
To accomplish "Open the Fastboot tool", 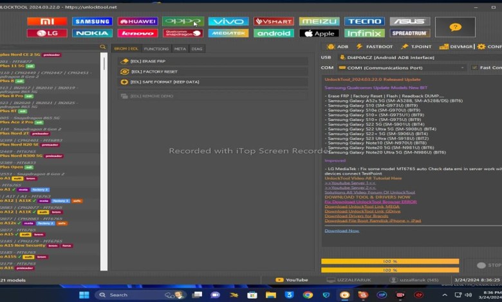I will click(375, 47).
